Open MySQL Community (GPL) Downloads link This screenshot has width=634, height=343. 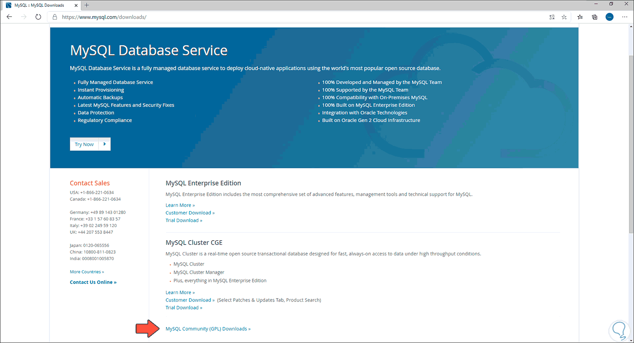208,329
